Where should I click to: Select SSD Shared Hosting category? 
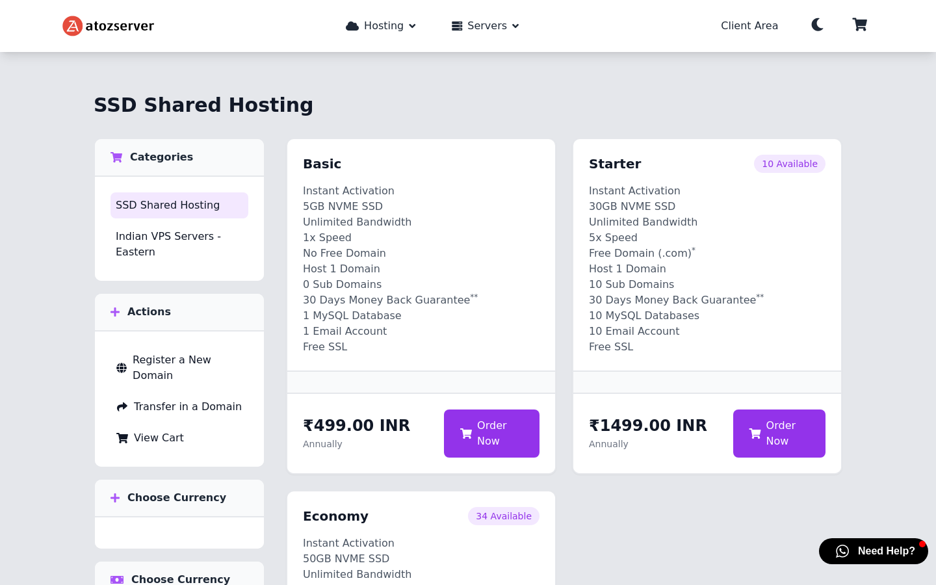179,205
